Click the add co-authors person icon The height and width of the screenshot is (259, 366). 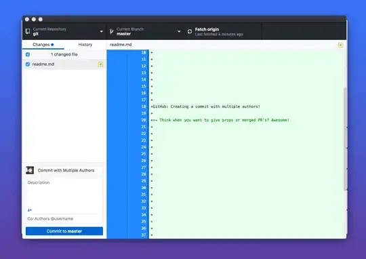click(30, 210)
